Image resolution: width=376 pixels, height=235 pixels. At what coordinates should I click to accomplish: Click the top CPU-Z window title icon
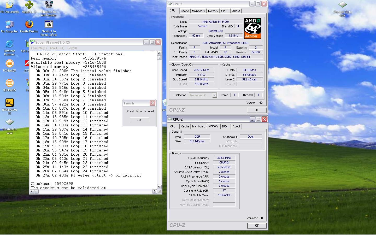click(x=170, y=4)
